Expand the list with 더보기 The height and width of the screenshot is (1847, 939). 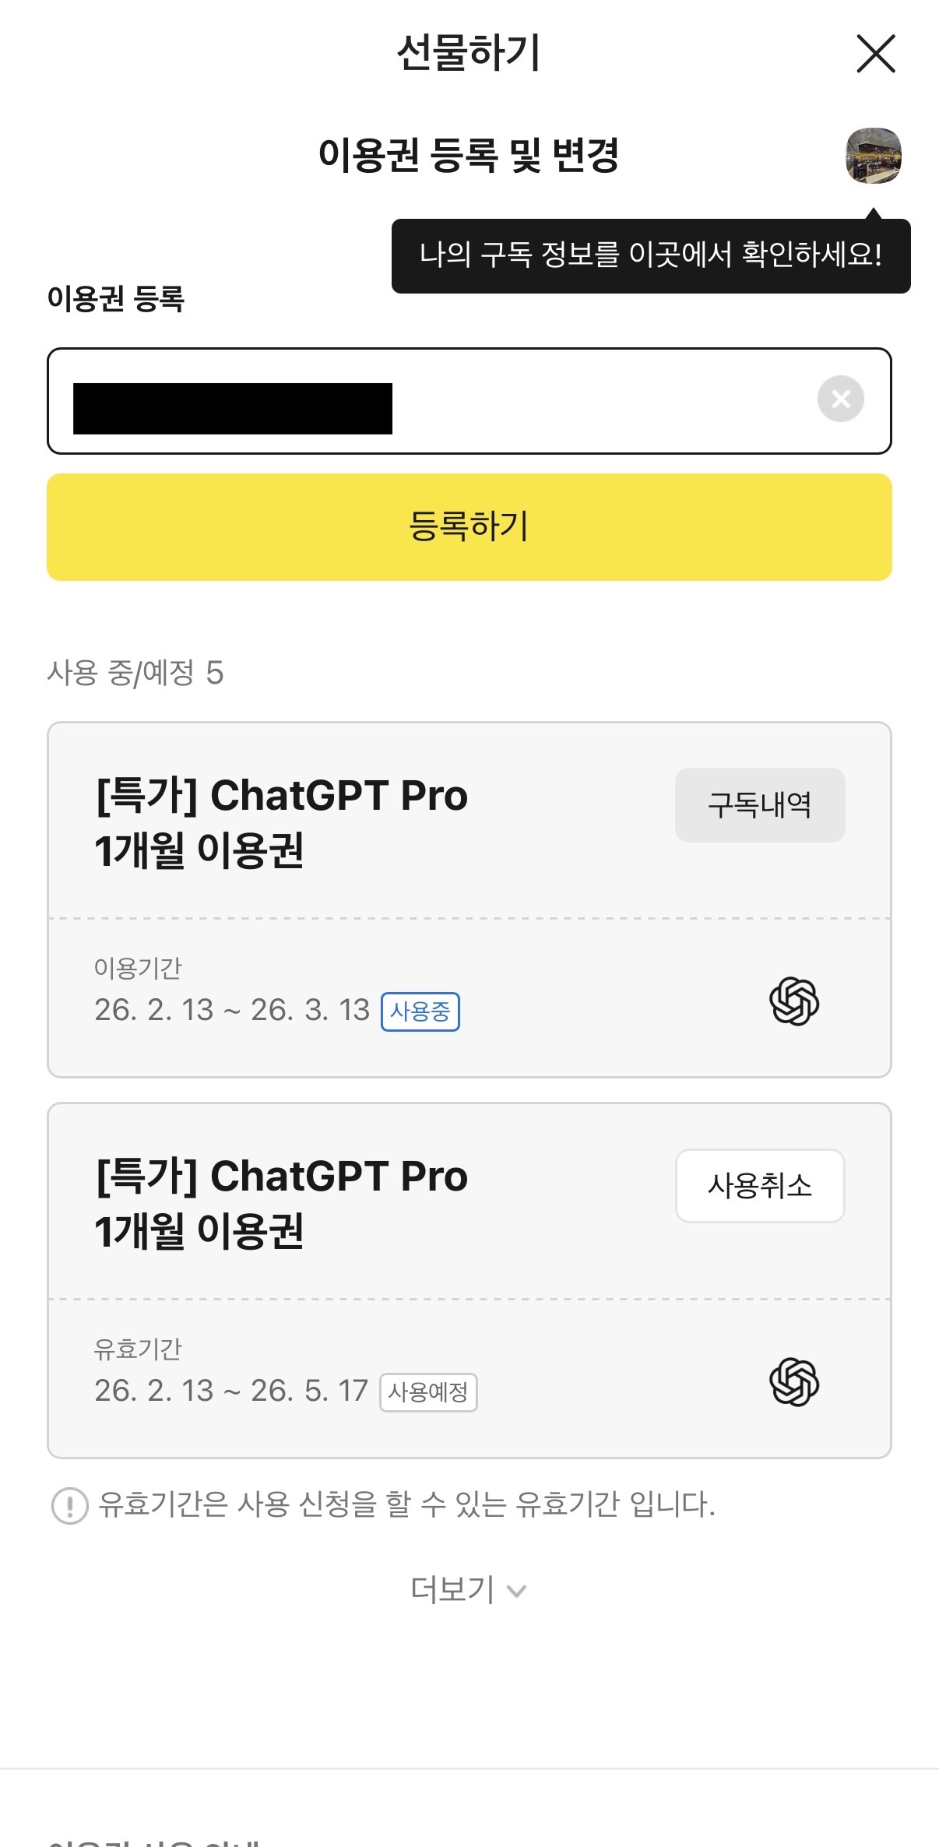(x=469, y=1589)
